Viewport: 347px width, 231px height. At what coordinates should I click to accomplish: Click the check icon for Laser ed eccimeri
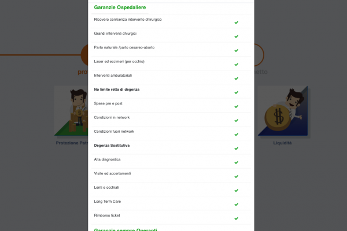(x=237, y=65)
